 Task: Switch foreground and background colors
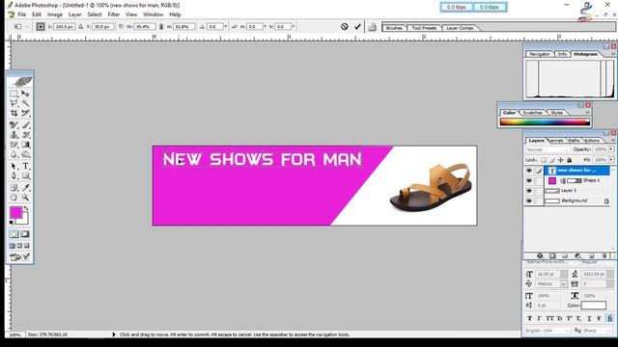click(26, 208)
